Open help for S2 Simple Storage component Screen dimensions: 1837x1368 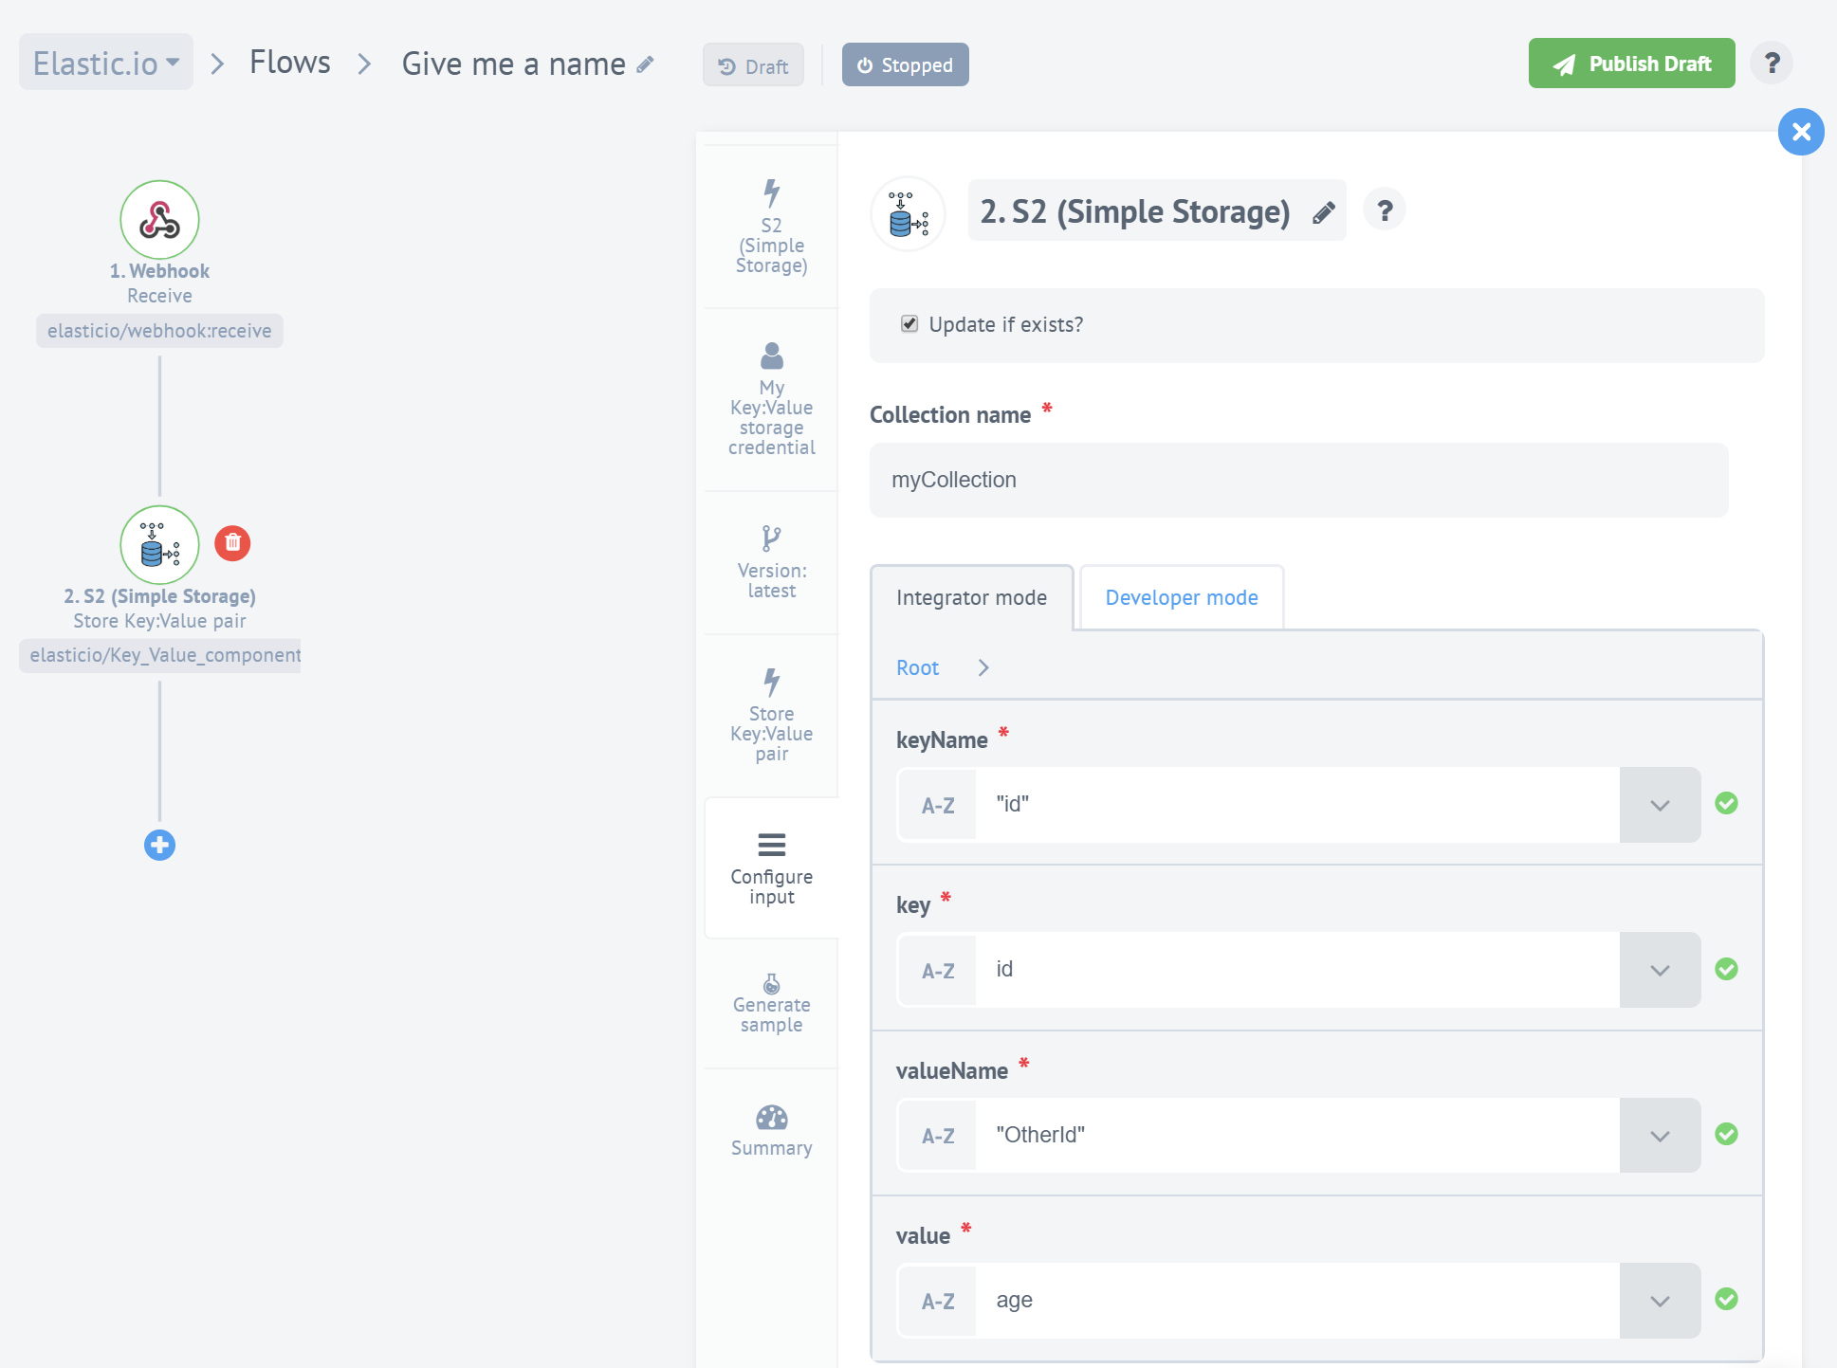pos(1385,210)
